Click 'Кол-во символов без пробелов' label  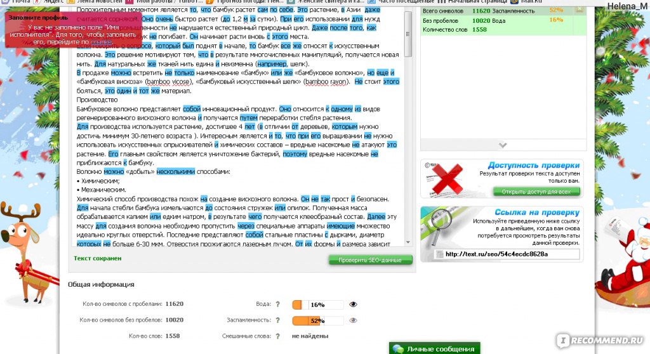(121, 320)
